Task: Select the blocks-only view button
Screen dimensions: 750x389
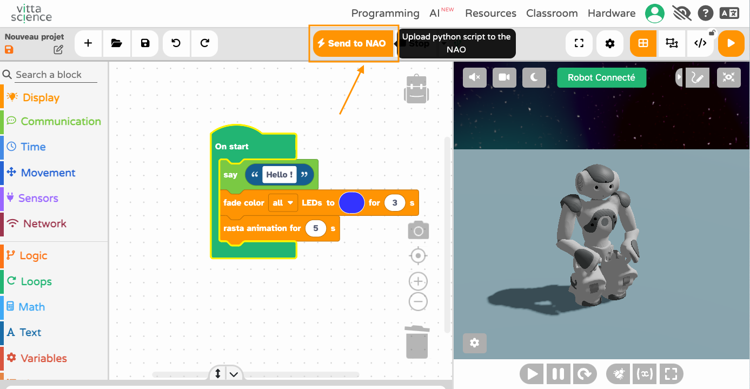Action: [x=643, y=43]
